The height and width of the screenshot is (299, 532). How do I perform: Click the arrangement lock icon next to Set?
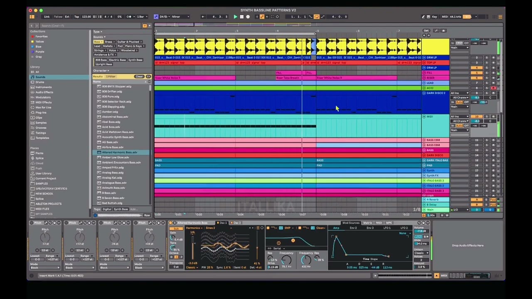443,31
